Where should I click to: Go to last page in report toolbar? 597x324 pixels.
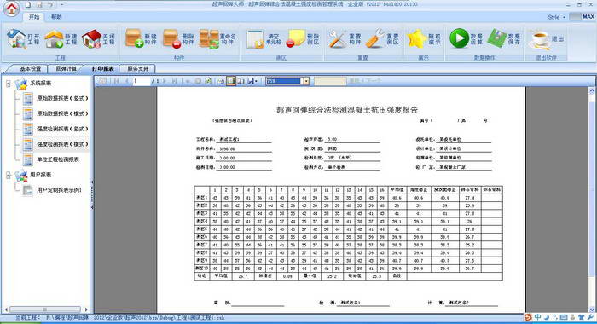174,81
